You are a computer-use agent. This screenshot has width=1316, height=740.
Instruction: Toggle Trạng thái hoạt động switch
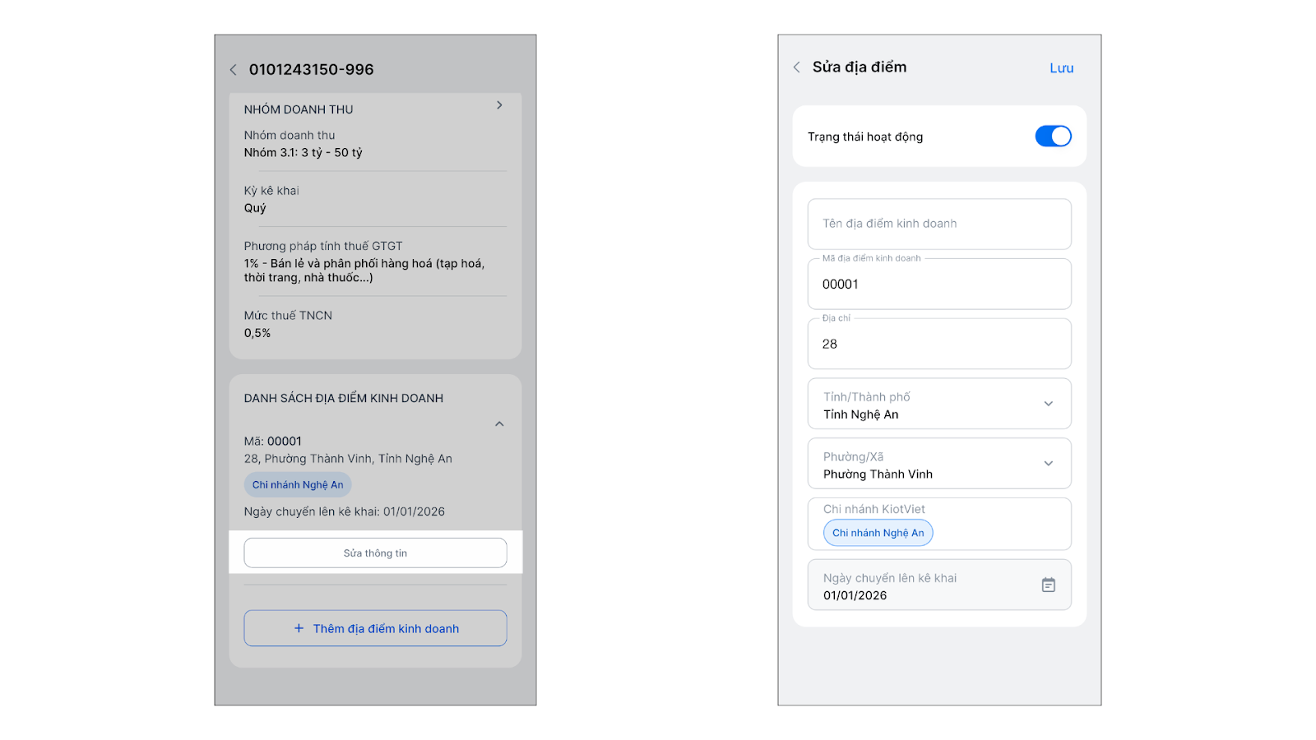pyautogui.click(x=1053, y=136)
